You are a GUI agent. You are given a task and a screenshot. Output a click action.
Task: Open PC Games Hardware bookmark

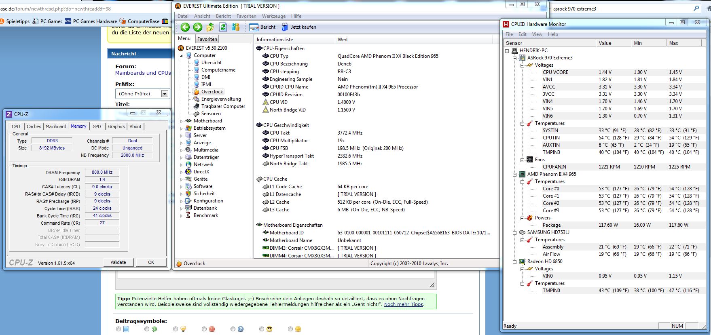[91, 21]
